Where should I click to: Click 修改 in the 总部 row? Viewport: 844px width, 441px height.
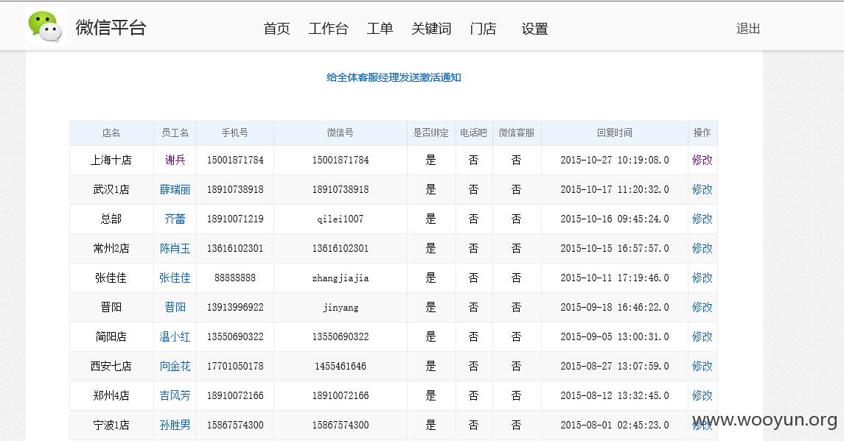coord(702,219)
